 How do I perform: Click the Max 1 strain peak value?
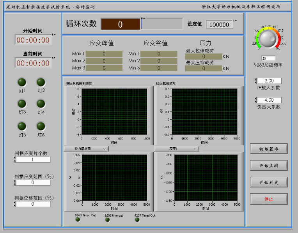pyautogui.click(x=104, y=54)
